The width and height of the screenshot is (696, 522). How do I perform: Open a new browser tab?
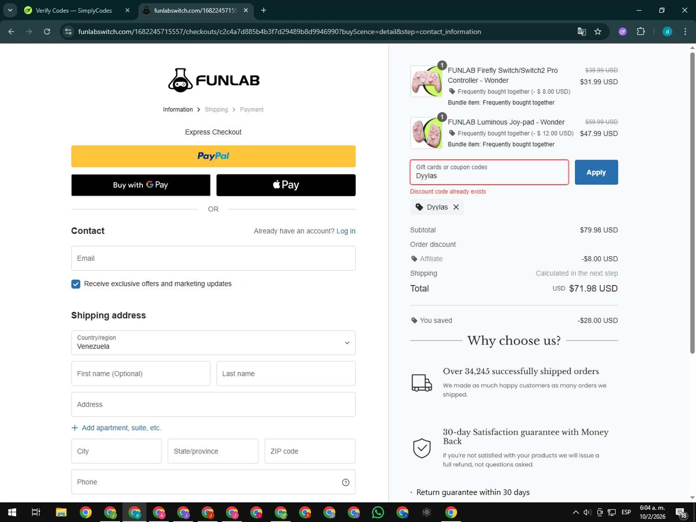click(264, 10)
